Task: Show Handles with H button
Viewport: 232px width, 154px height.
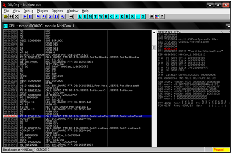Action: point(106,16)
